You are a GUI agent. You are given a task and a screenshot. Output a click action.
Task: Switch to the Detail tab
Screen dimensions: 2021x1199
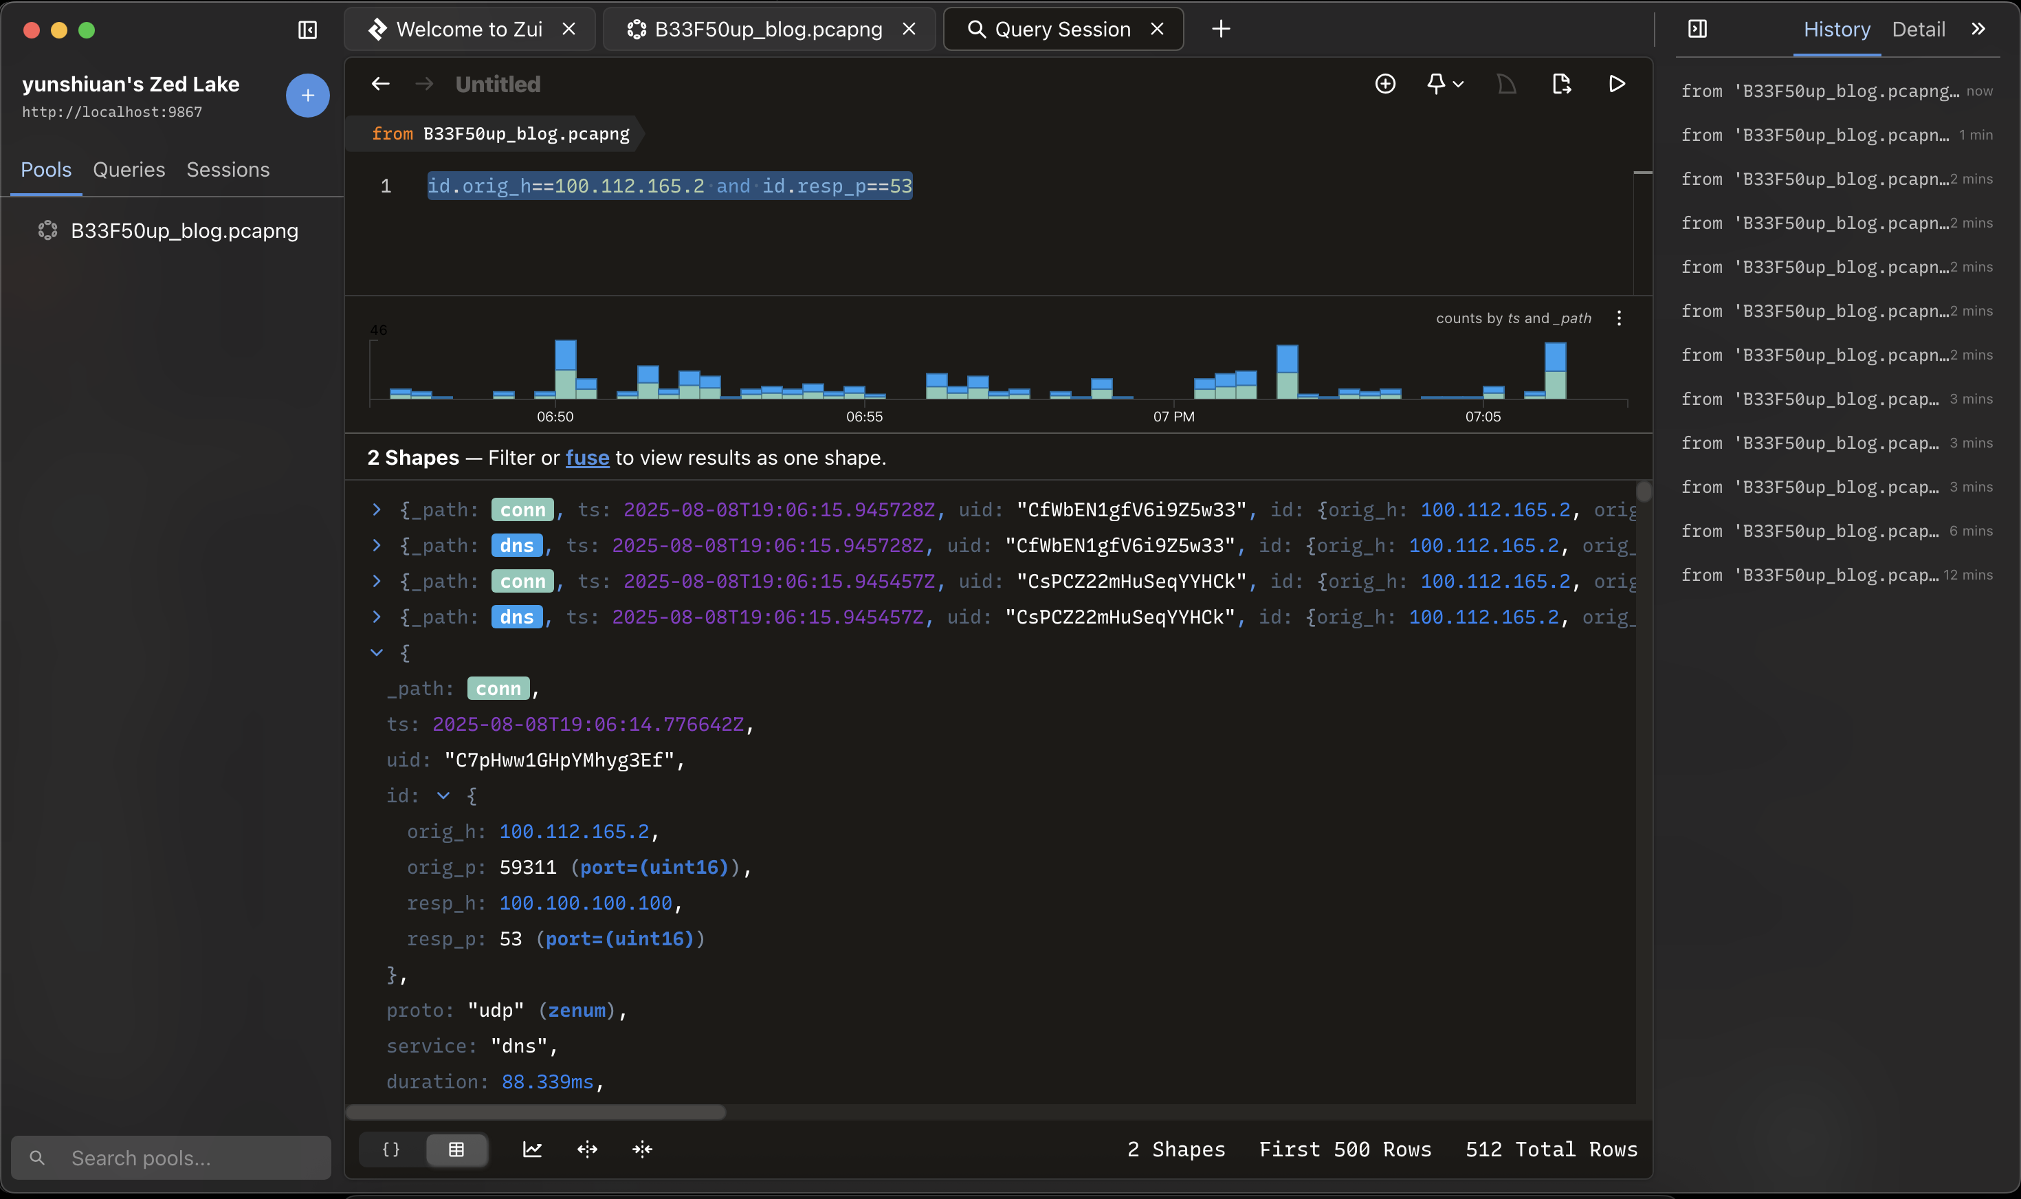(x=1918, y=30)
